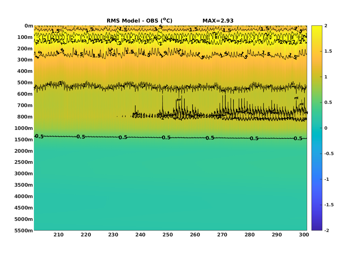Click the '3000m' depth axis label

click(24, 173)
